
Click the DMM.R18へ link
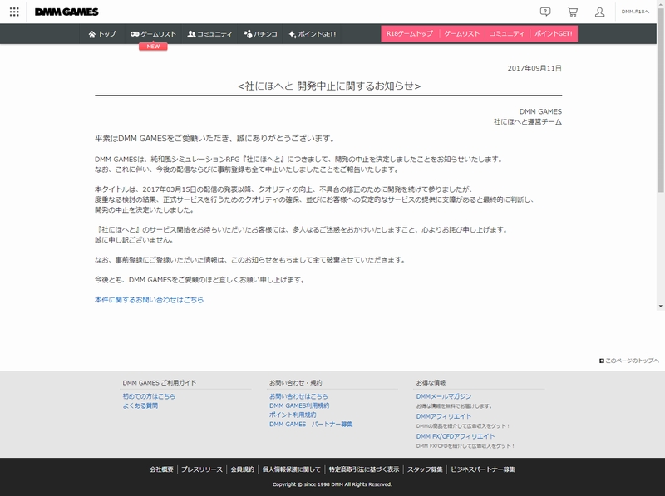pos(635,12)
